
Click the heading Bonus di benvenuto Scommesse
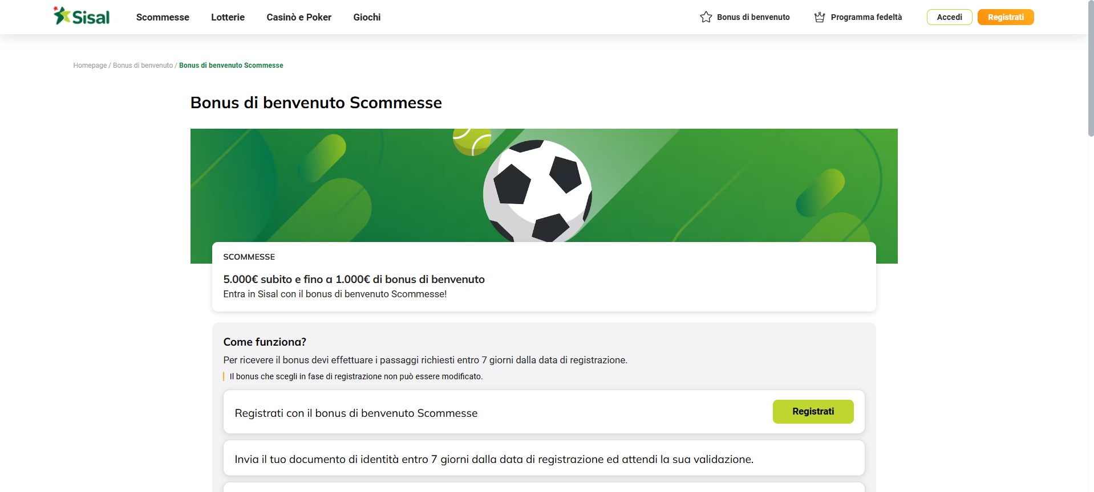tap(315, 102)
